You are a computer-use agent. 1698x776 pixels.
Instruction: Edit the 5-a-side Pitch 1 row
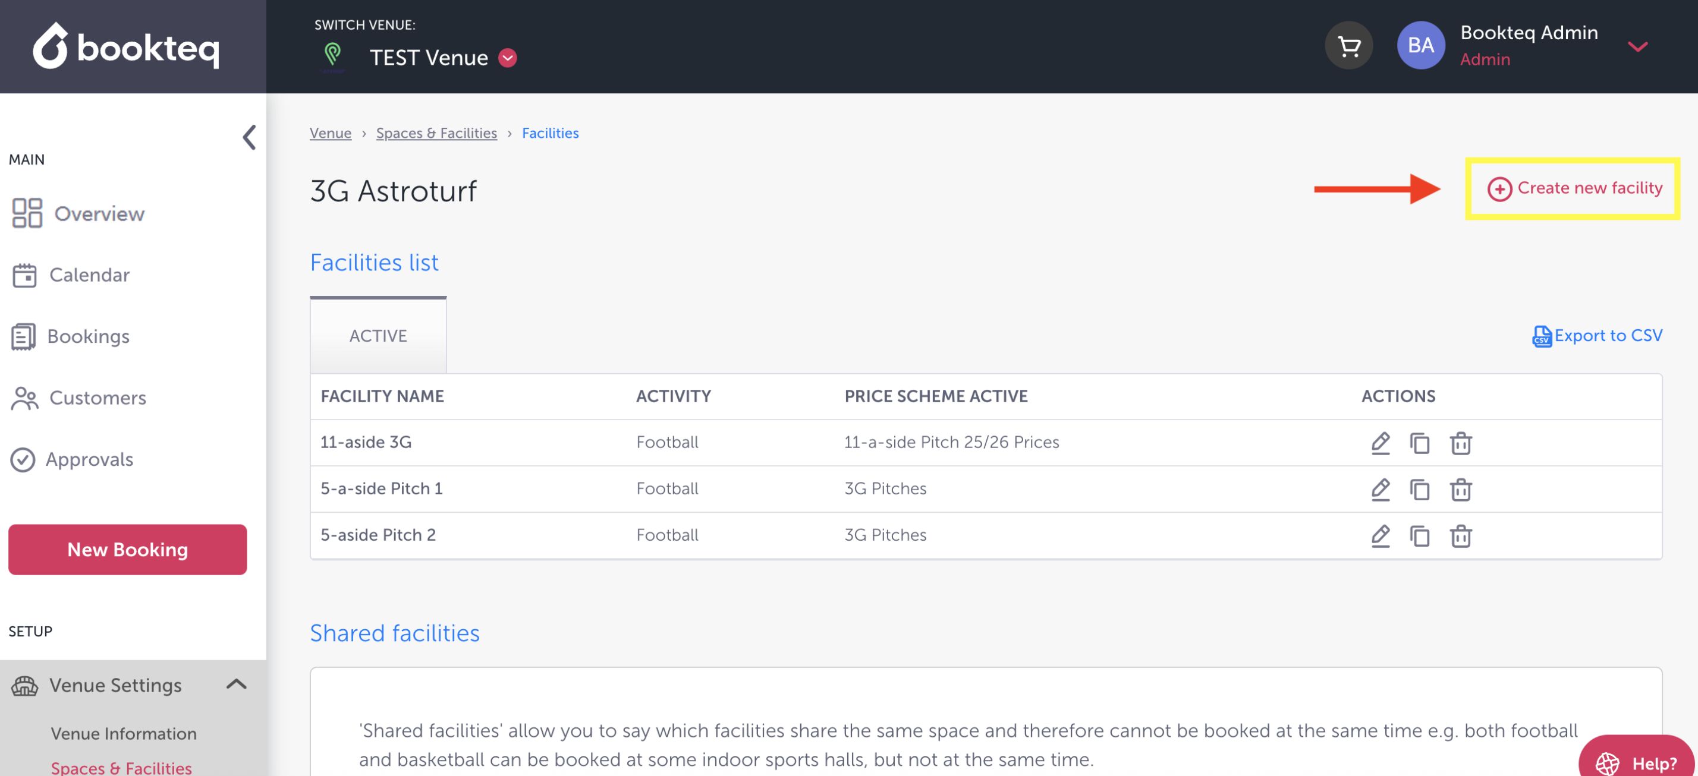pyautogui.click(x=1381, y=490)
